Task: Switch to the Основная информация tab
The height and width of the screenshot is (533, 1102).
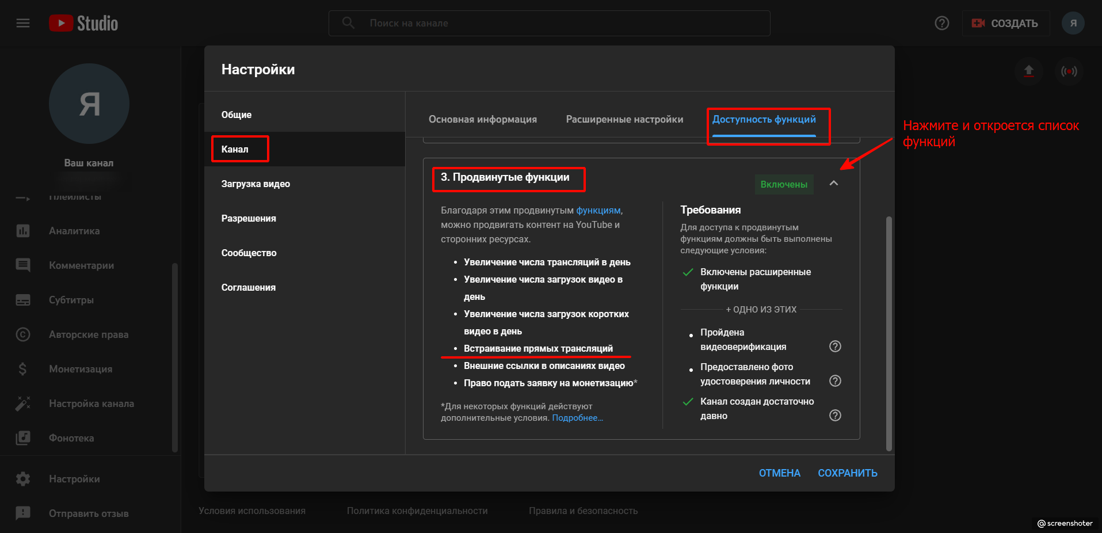Action: coord(482,119)
